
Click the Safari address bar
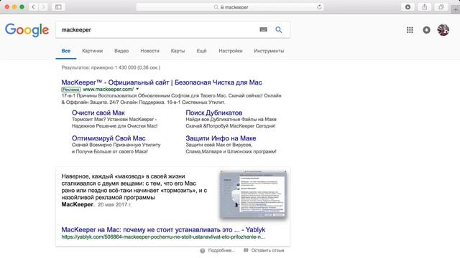[230, 7]
